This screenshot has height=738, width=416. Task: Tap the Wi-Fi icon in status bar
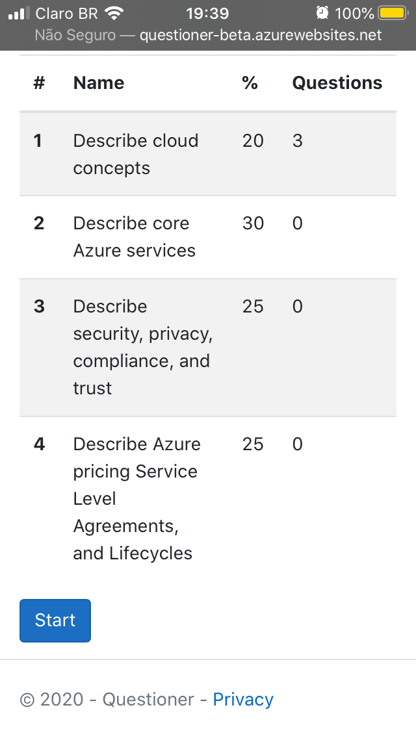[114, 13]
